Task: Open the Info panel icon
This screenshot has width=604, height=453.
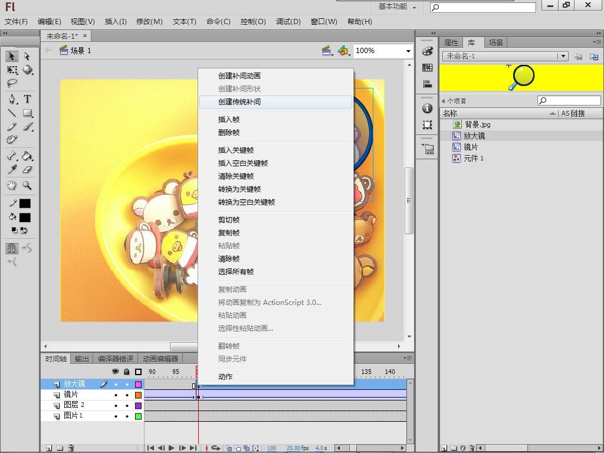Action: (427, 109)
